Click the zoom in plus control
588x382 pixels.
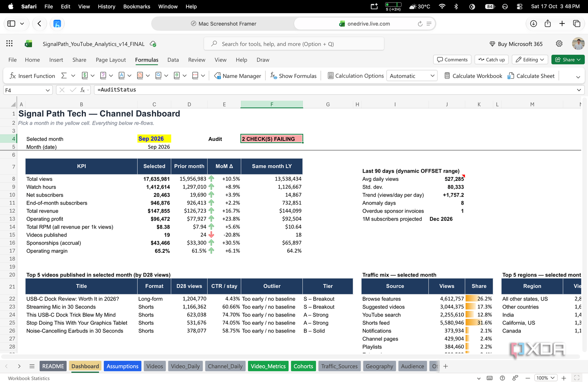pos(564,378)
